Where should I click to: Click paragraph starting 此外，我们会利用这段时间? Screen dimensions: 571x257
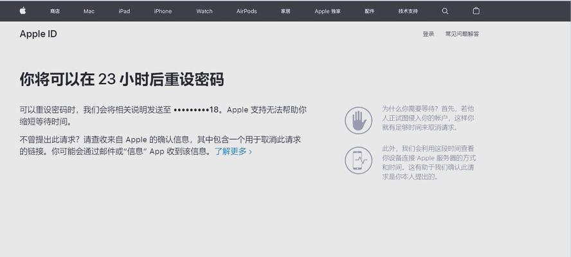(429, 163)
